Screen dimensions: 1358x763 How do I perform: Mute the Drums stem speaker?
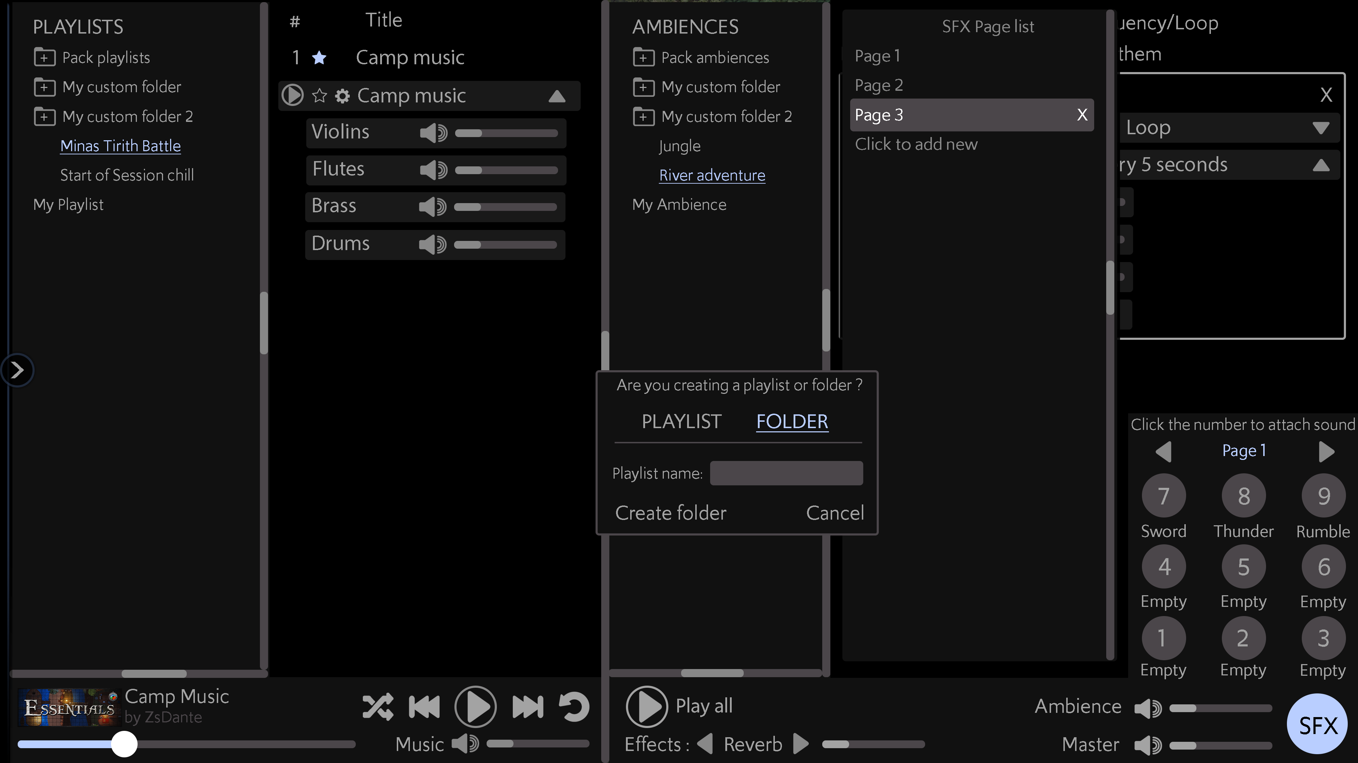click(432, 244)
